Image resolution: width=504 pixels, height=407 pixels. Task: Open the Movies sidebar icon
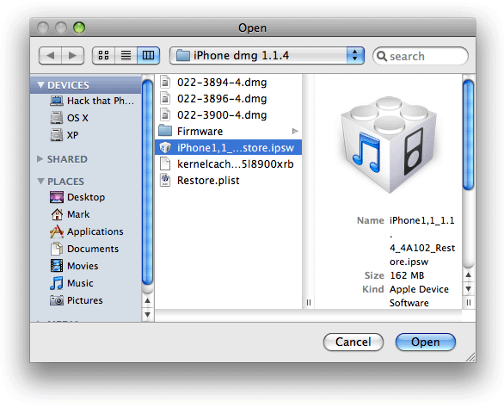point(57,266)
